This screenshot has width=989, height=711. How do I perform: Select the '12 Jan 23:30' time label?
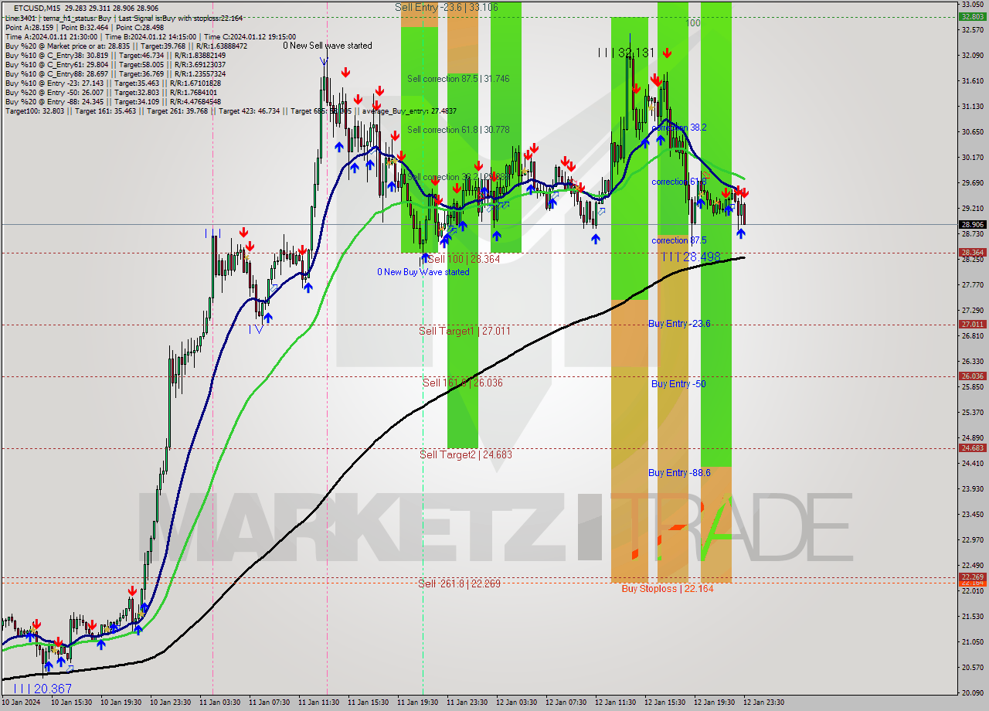[x=763, y=702]
